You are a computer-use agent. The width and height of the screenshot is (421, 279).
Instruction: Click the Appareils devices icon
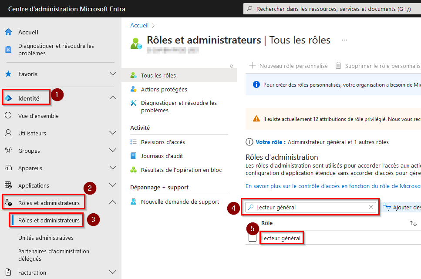[8, 168]
